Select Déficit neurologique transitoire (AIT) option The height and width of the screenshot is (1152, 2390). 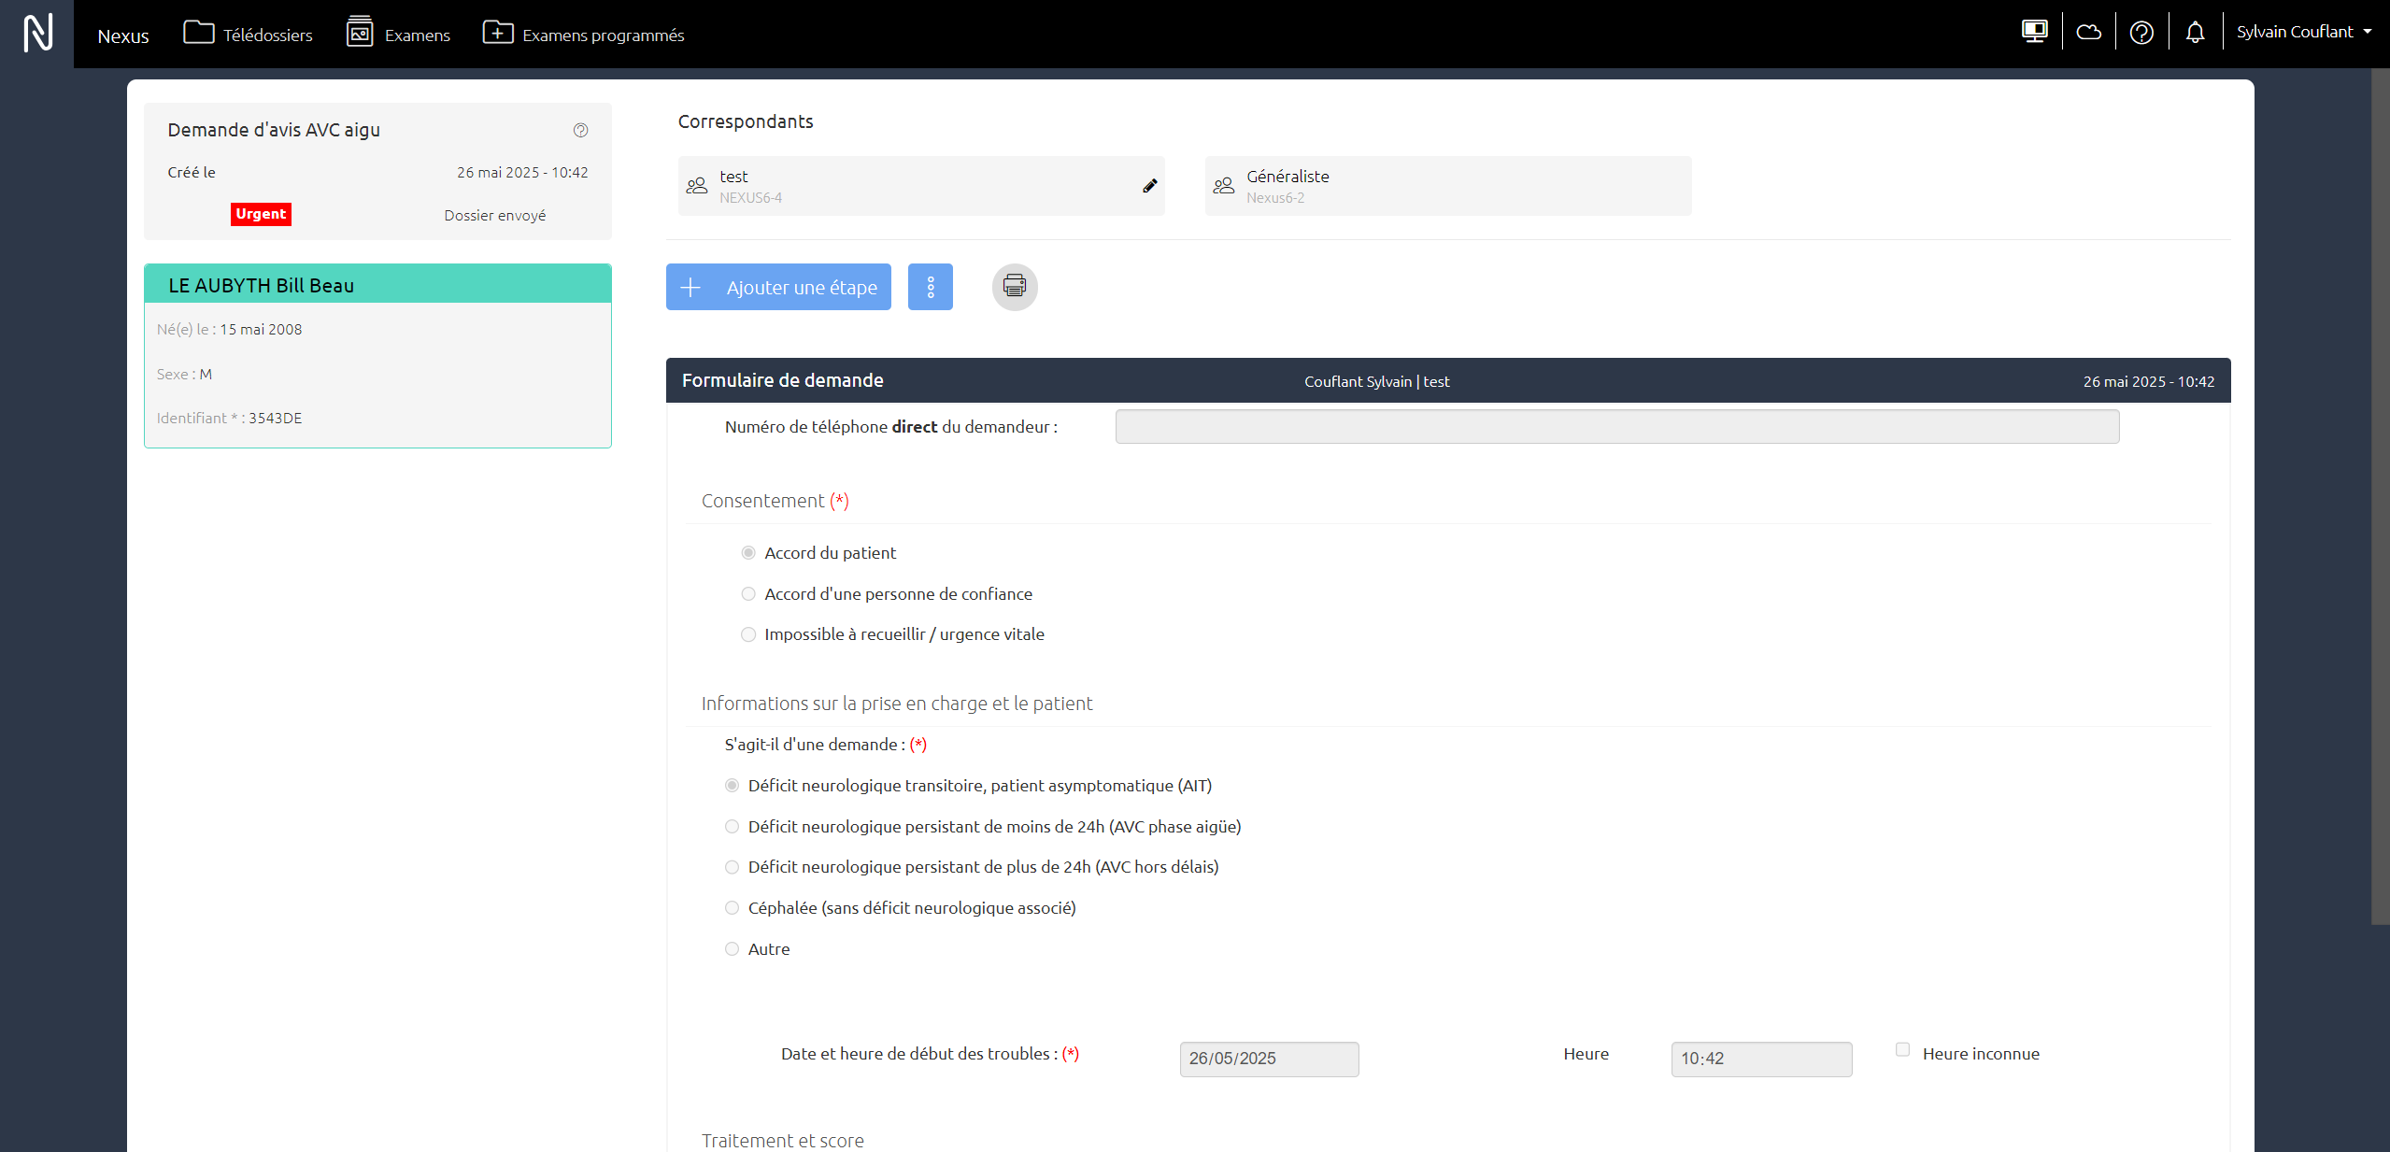click(732, 786)
